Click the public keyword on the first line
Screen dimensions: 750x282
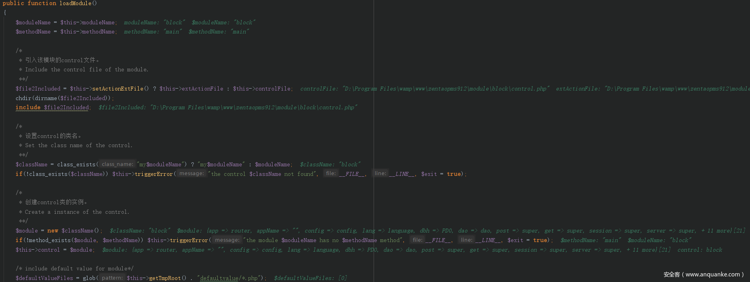point(13,3)
